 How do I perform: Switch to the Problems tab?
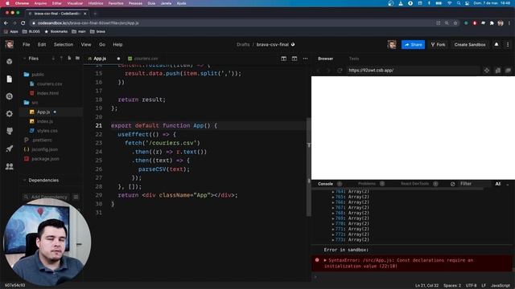pyautogui.click(x=367, y=184)
